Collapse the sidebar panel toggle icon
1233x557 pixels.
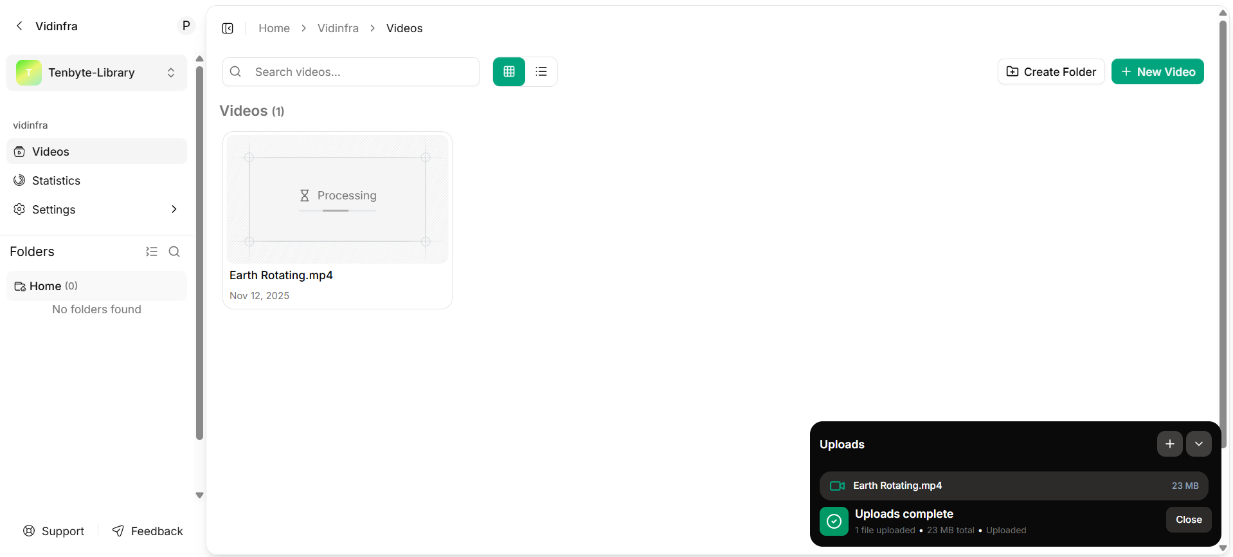point(228,28)
